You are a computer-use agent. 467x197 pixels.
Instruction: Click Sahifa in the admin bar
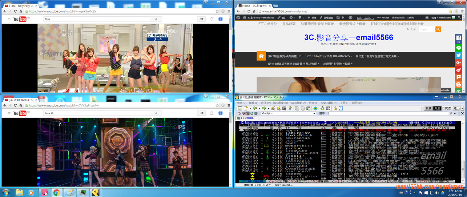pyautogui.click(x=411, y=18)
